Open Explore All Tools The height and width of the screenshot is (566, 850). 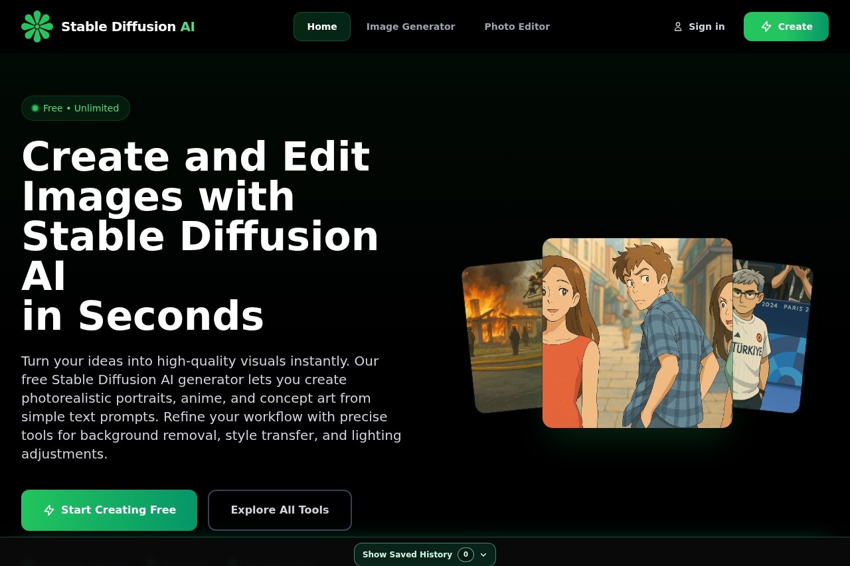(x=280, y=510)
